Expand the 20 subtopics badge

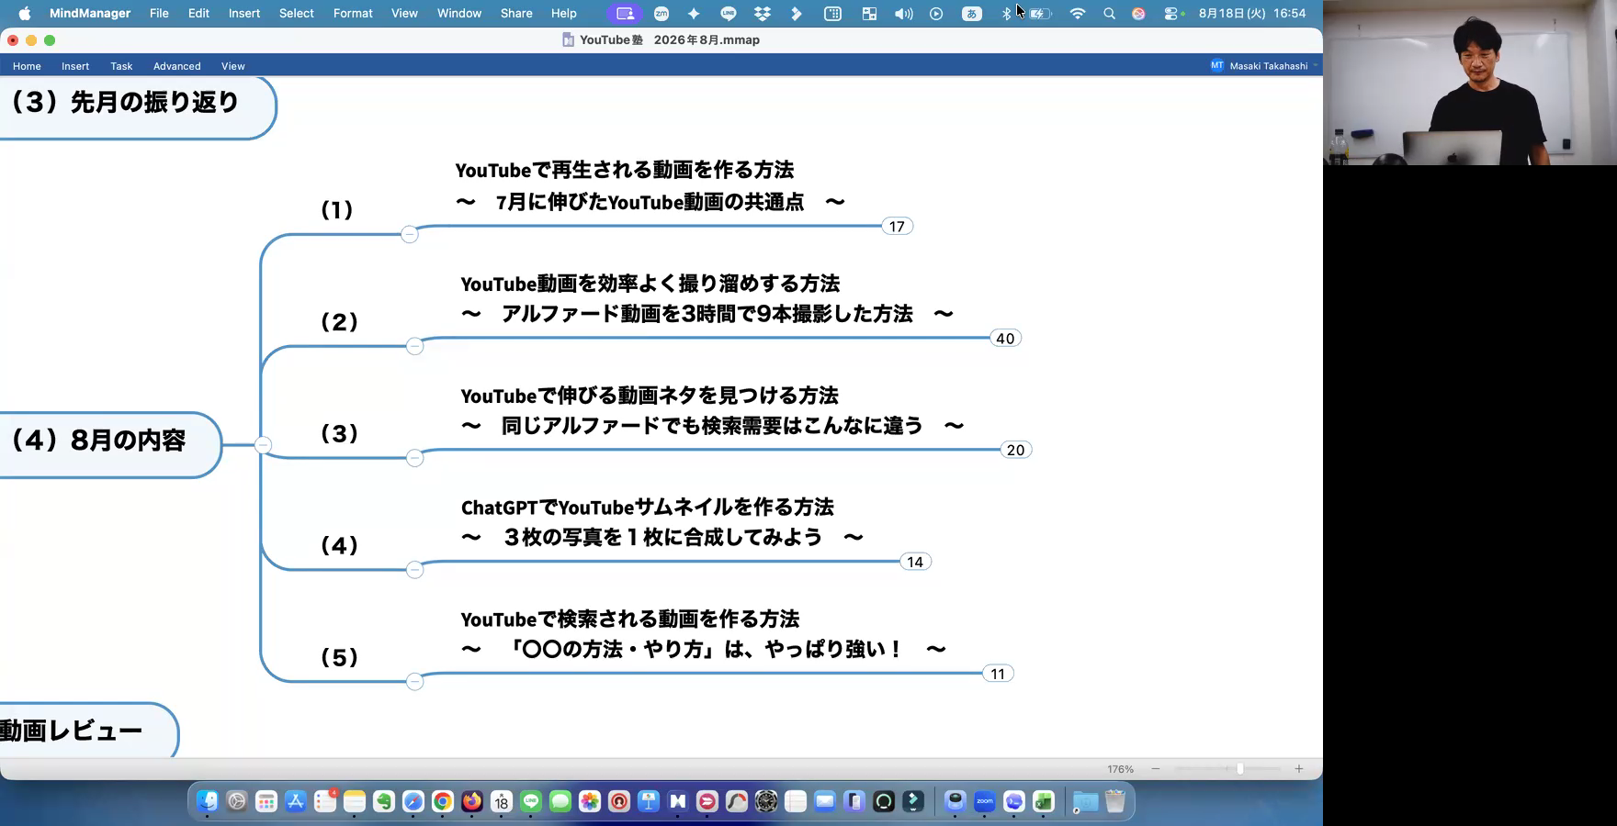(x=1015, y=450)
